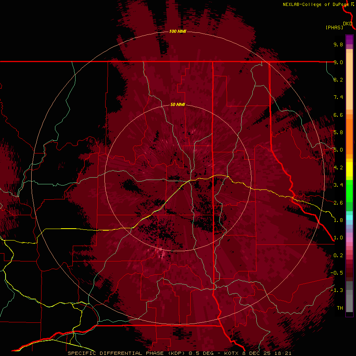Pick the bright green band of color scale
The image size is (356, 356).
tap(349, 191)
